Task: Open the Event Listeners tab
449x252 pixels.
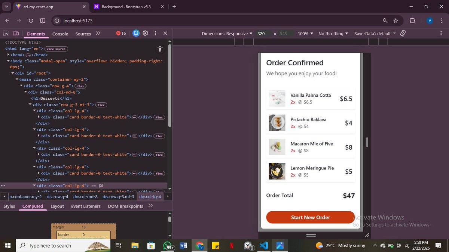Action: pyautogui.click(x=86, y=206)
